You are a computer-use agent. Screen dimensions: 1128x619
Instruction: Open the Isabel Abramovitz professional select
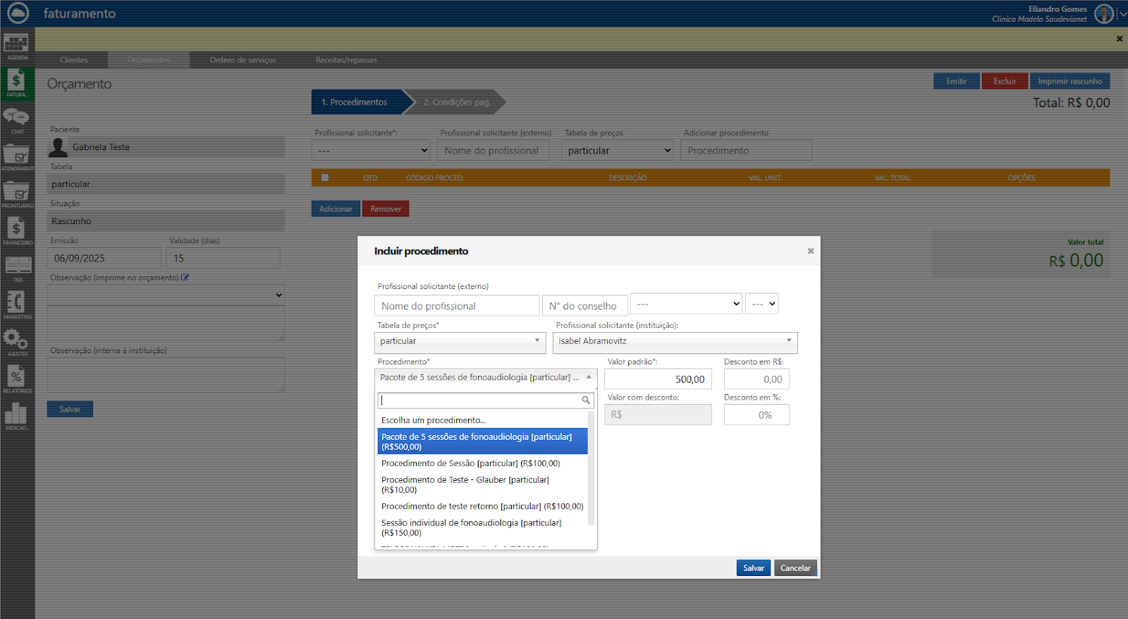pyautogui.click(x=675, y=341)
